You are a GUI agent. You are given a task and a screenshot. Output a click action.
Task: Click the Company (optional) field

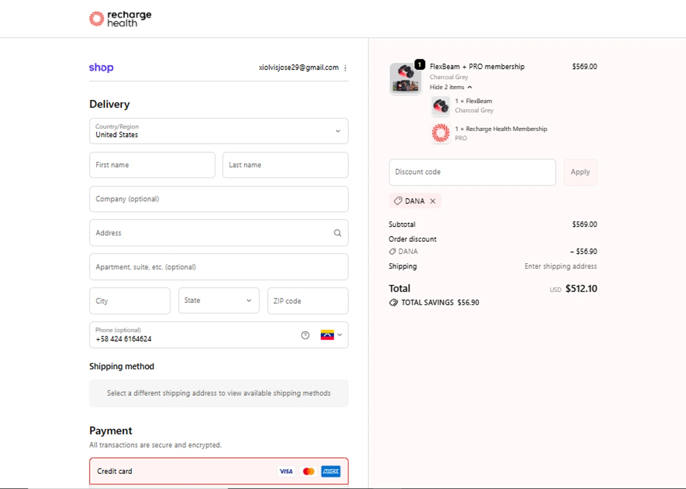(x=219, y=199)
